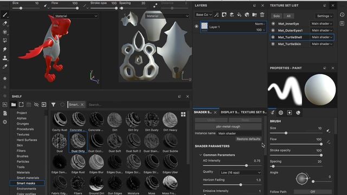Image resolution: width=347 pixels, height=195 pixels.
Task: Click the pbr-metal-rough shader button
Action: click(x=228, y=127)
